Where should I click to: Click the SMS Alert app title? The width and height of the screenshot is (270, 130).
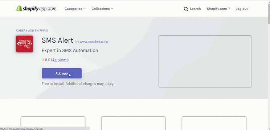coord(57,40)
